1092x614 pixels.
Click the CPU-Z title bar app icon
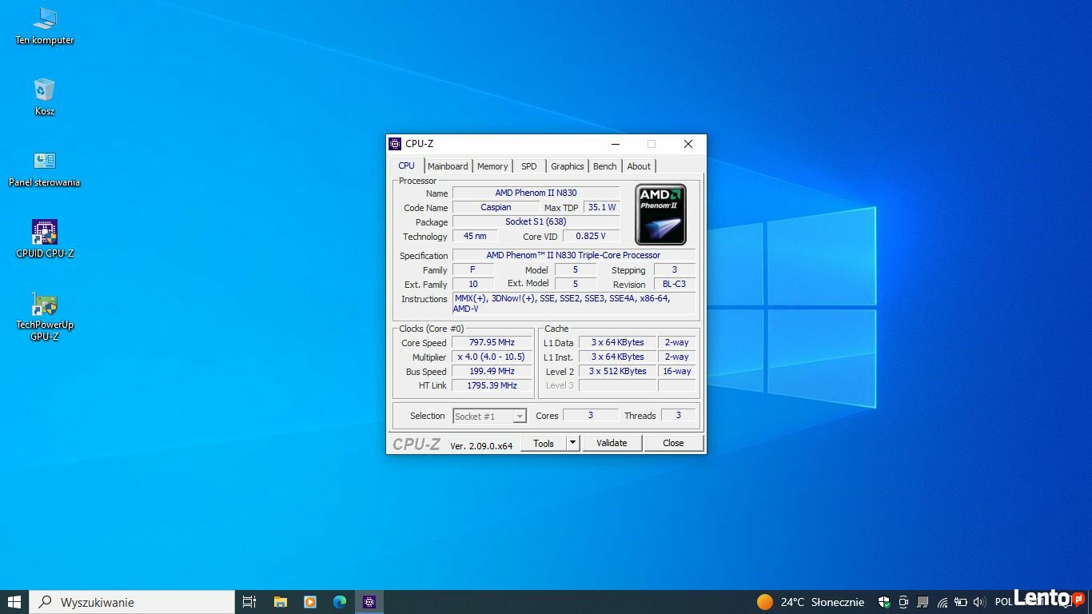(395, 144)
